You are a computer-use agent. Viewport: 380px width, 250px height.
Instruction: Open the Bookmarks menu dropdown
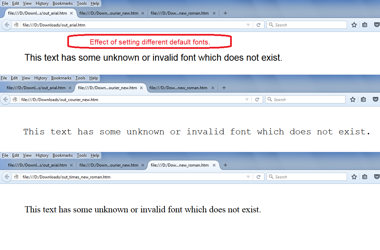(63, 3)
